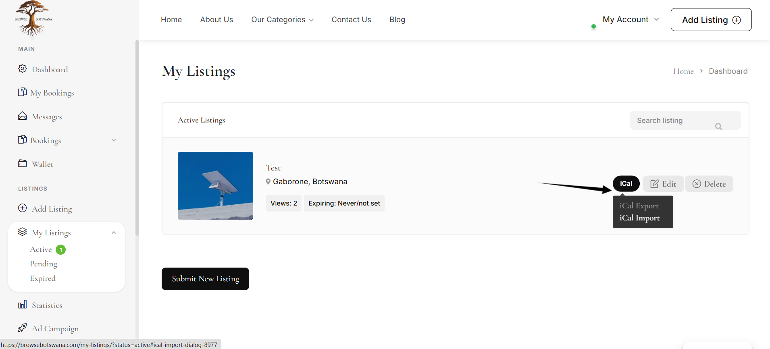Collapse the My Listings submenu
This screenshot has height=349, width=770.
pos(114,233)
